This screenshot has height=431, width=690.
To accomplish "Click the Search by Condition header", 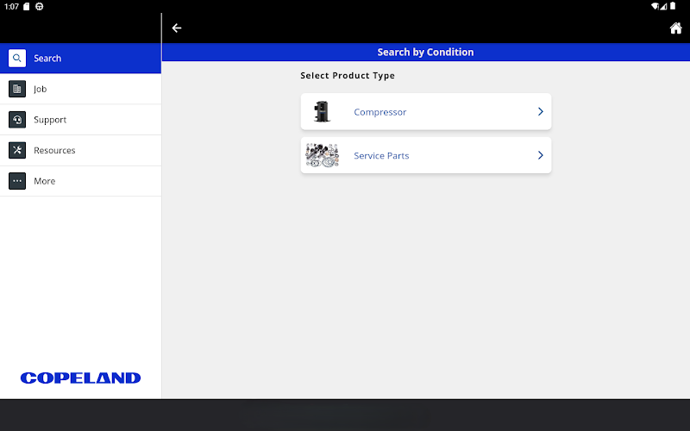I will (425, 52).
